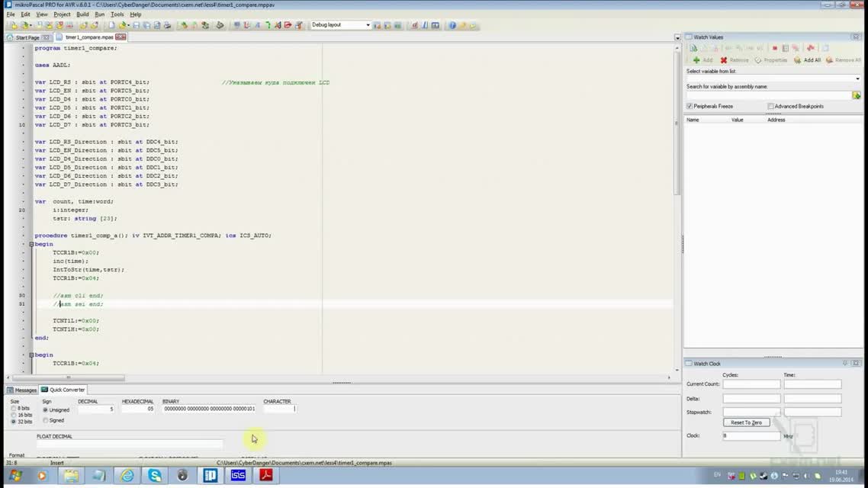Click the blue Help icon in toolbar
The width and height of the screenshot is (868, 488).
tap(452, 25)
